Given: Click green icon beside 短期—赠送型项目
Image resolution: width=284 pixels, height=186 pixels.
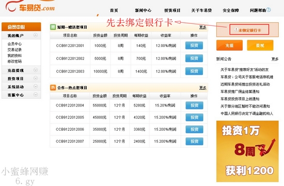Looking at the screenshot, I should pyautogui.click(x=53, y=27).
